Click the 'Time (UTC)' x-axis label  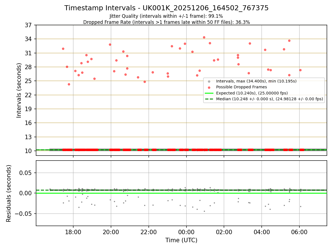(x=181, y=240)
